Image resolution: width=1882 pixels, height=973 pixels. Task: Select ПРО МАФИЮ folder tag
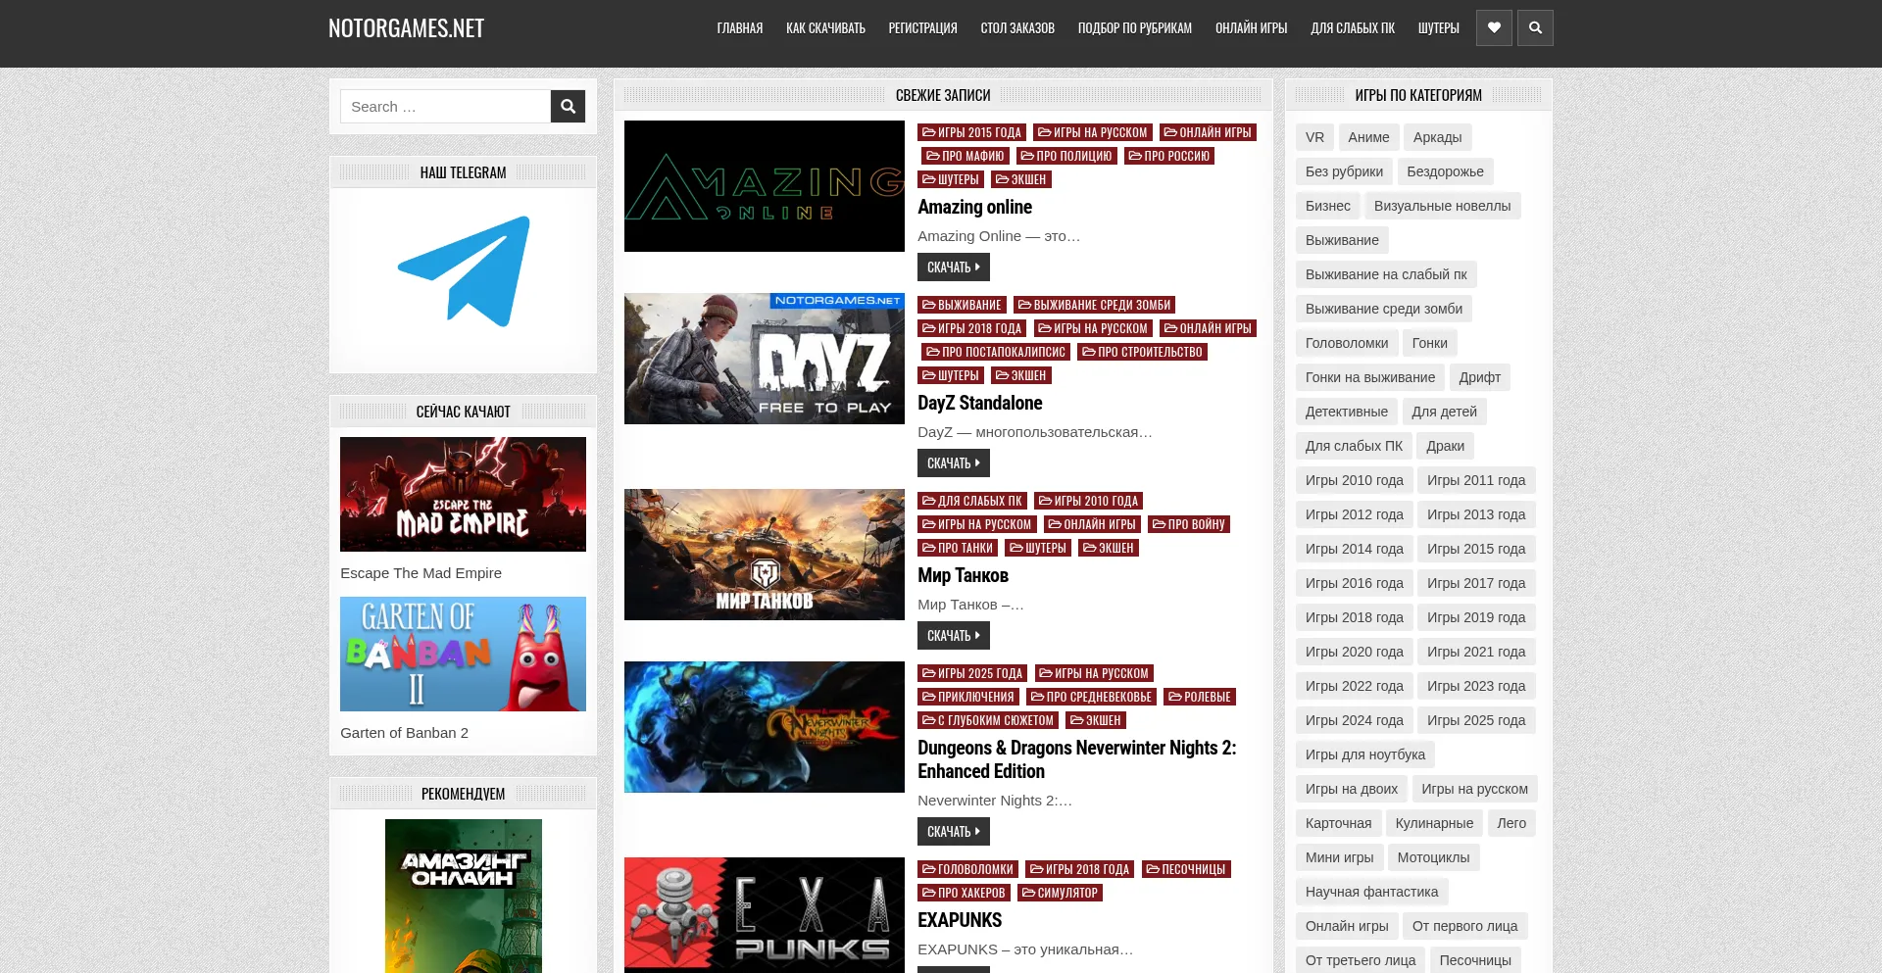[x=965, y=156]
